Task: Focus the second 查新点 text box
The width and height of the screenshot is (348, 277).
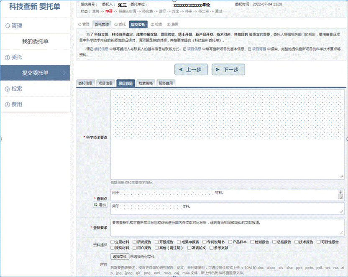Action: 228,208
